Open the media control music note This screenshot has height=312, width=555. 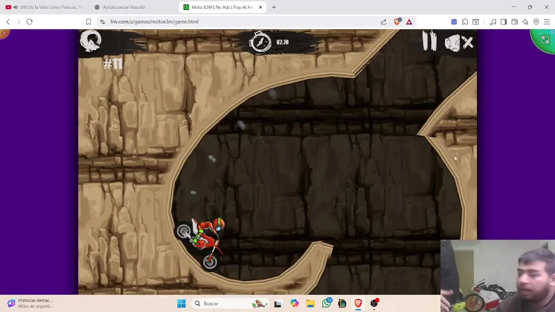pos(493,22)
